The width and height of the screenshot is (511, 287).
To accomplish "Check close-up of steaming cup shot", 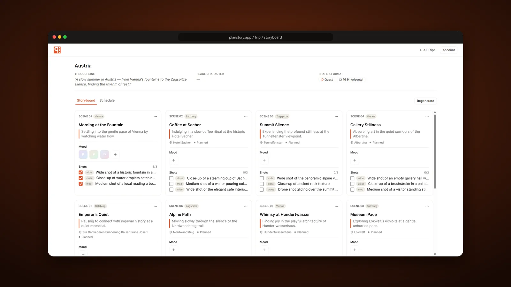I will [171, 179].
